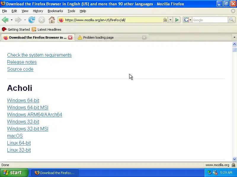
Task: Reload the page with the Refresh icon
Action: pos(32,20)
